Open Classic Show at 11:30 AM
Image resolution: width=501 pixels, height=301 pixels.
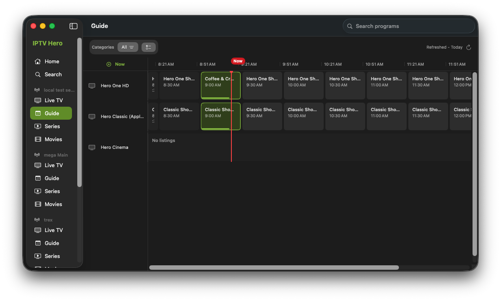point(428,116)
